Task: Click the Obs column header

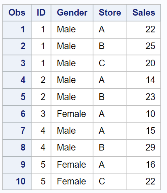Action: coord(17,12)
